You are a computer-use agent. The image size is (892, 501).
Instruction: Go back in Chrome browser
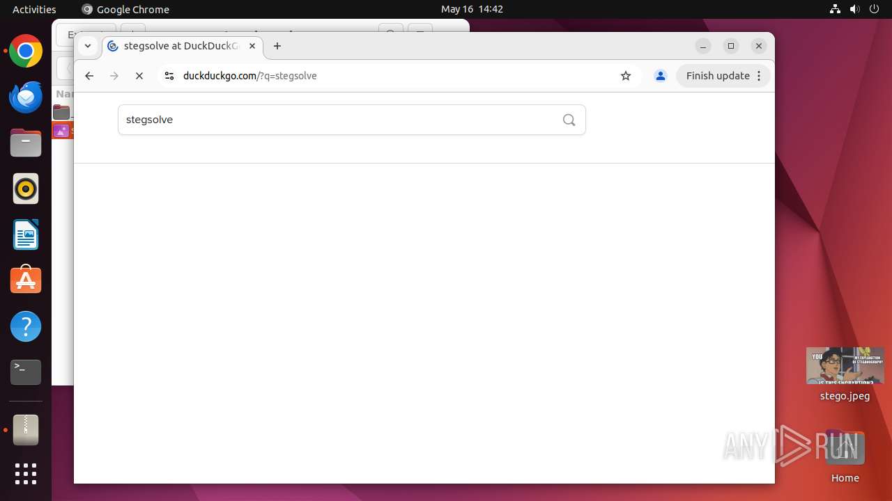(89, 76)
